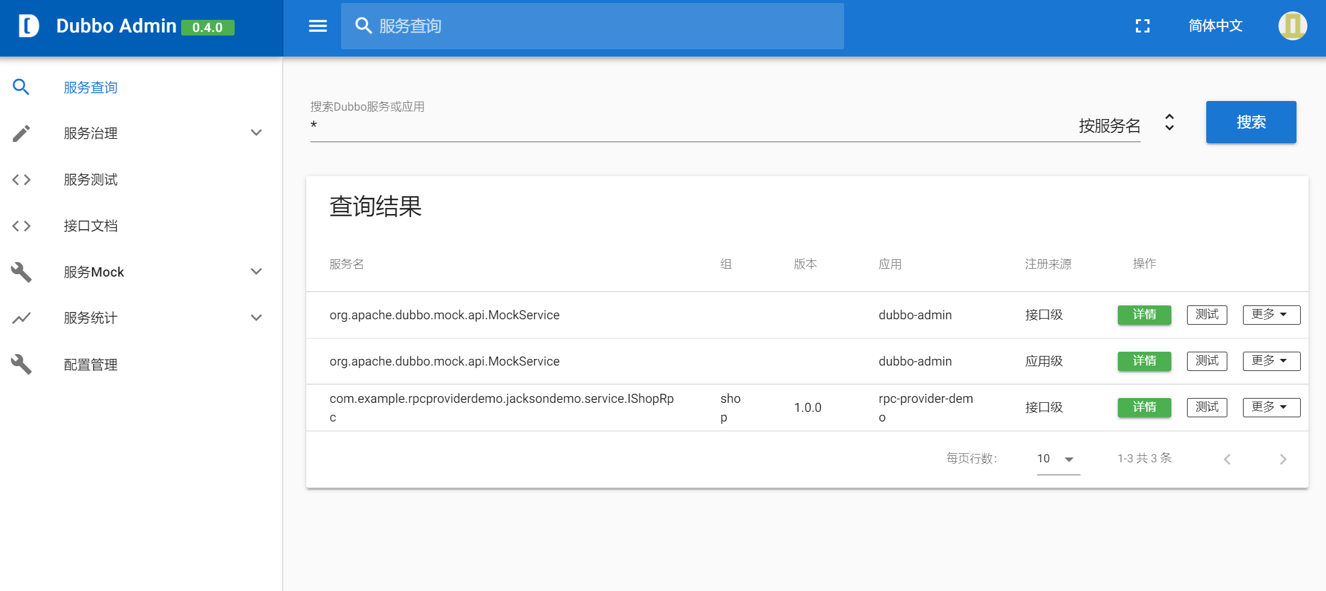Expand the 服务统计 submenu chevron
Image resolution: width=1326 pixels, height=591 pixels.
pyautogui.click(x=256, y=317)
